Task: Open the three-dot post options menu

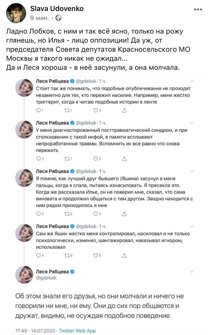Action: pos(198,9)
